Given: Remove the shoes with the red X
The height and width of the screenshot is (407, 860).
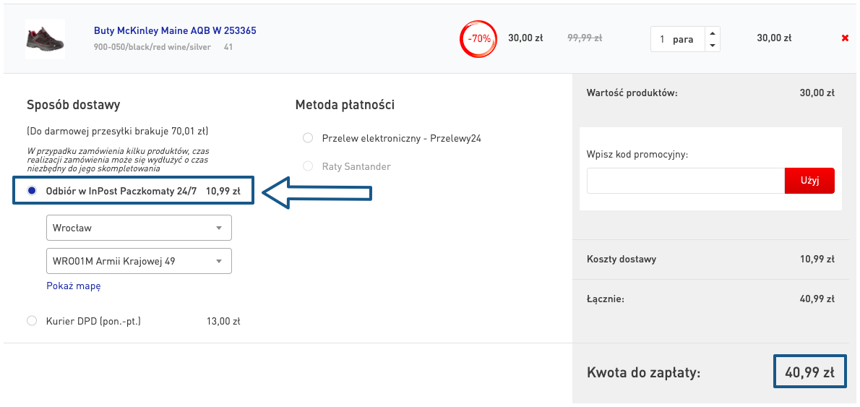Looking at the screenshot, I should pyautogui.click(x=845, y=38).
